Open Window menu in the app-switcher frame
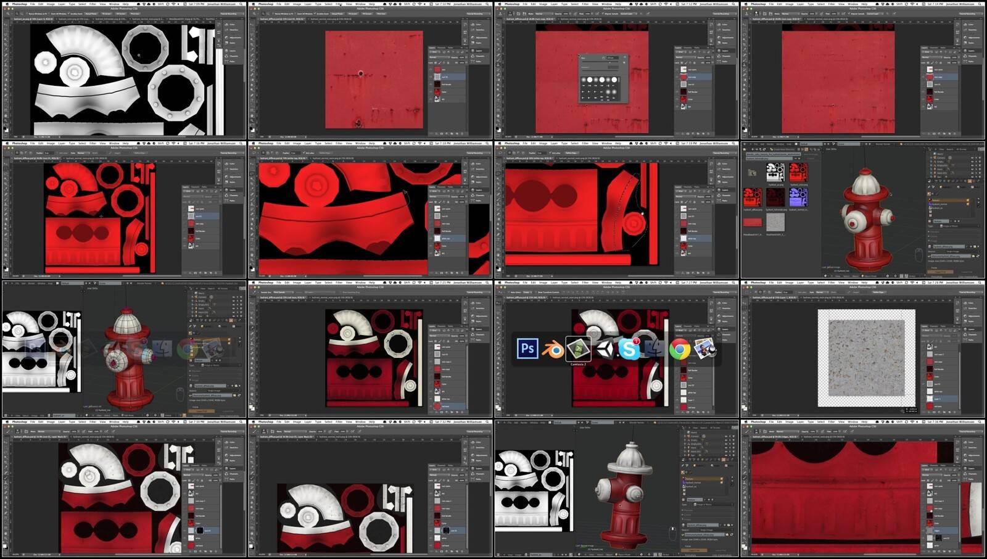The width and height of the screenshot is (987, 559). click(x=607, y=283)
